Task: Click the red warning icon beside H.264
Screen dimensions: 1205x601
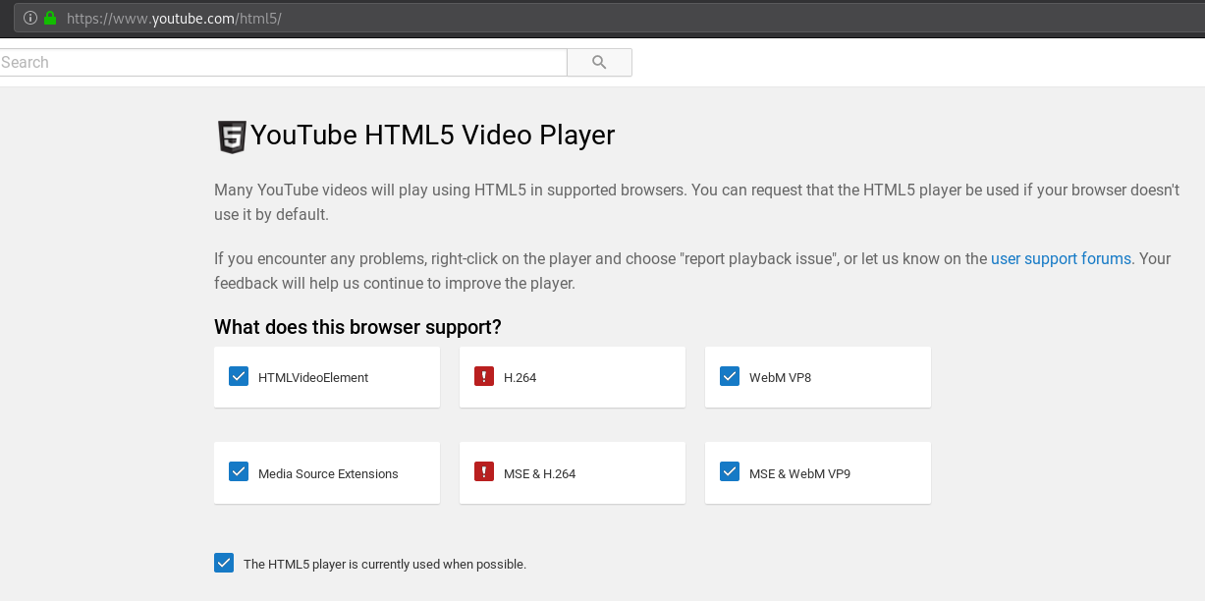Action: pos(483,376)
